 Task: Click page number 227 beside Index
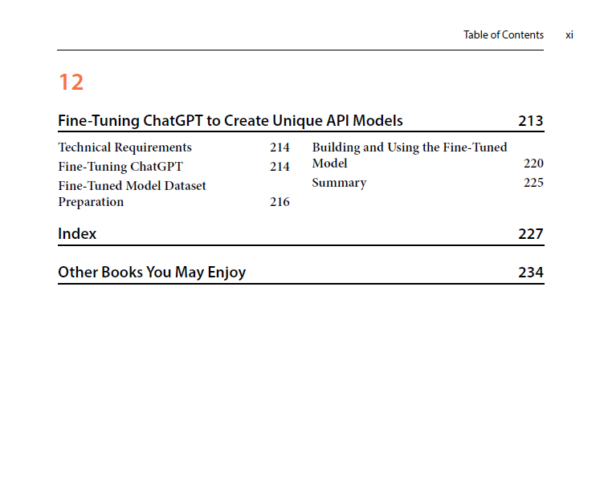pos(531,234)
